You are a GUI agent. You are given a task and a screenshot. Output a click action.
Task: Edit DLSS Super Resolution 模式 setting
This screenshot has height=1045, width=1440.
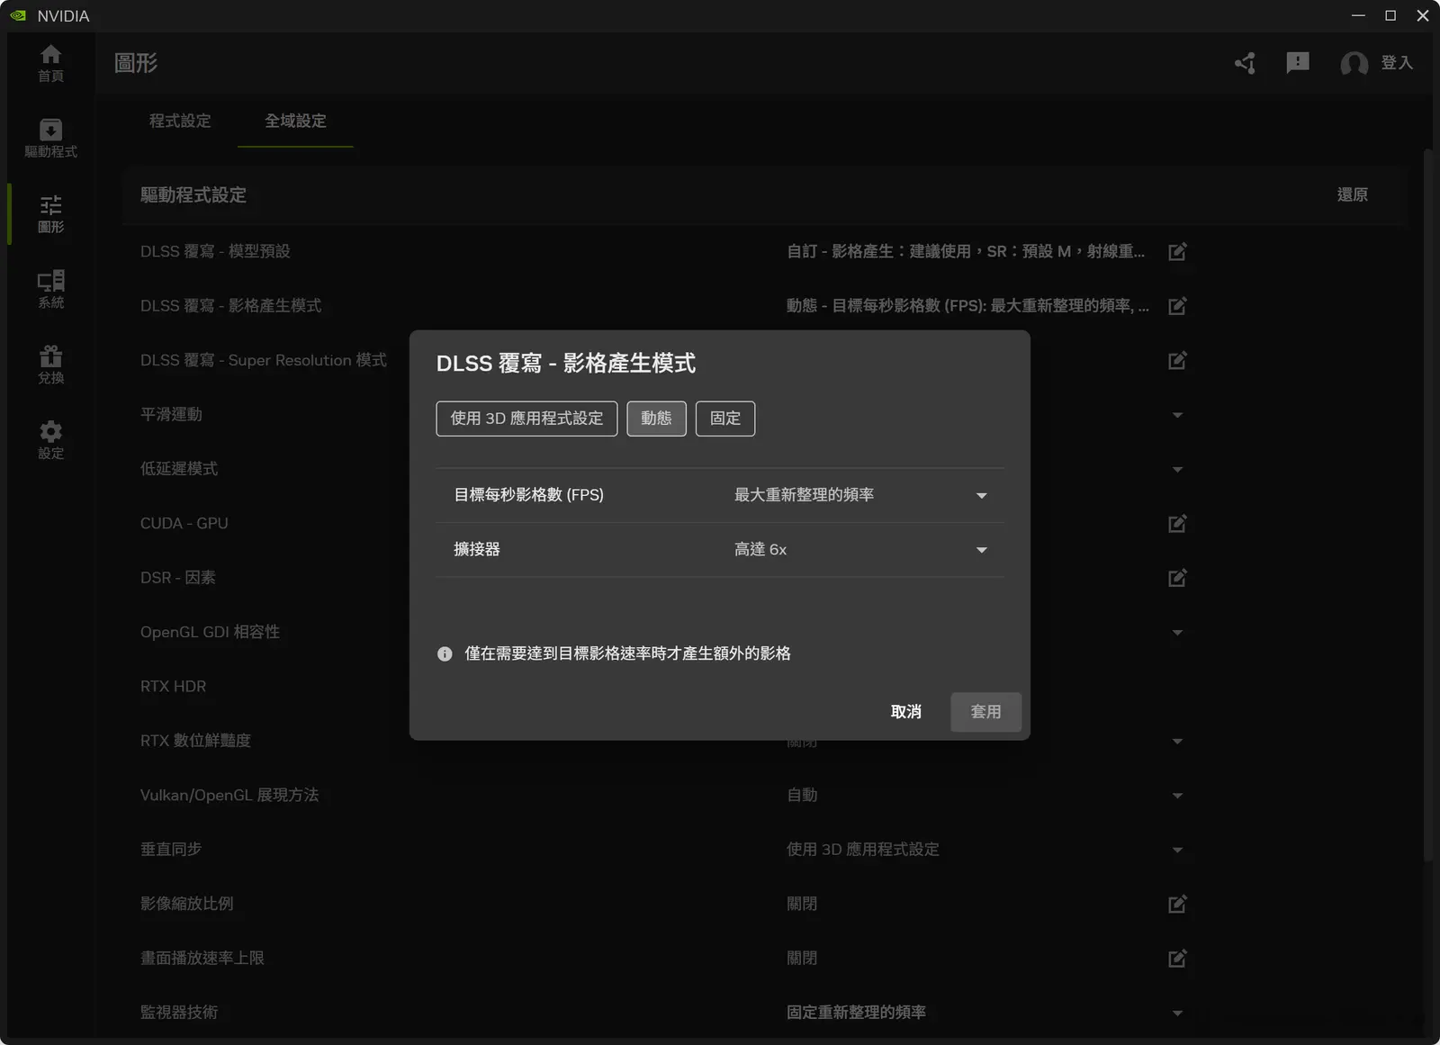[1177, 360]
